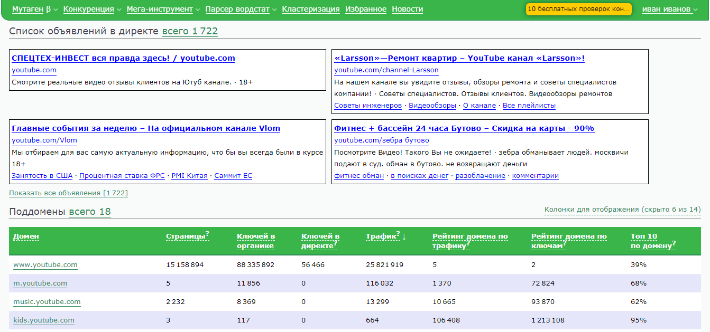The image size is (710, 332).
Task: Click the 56 466 direct keys value
Action: pos(313,265)
